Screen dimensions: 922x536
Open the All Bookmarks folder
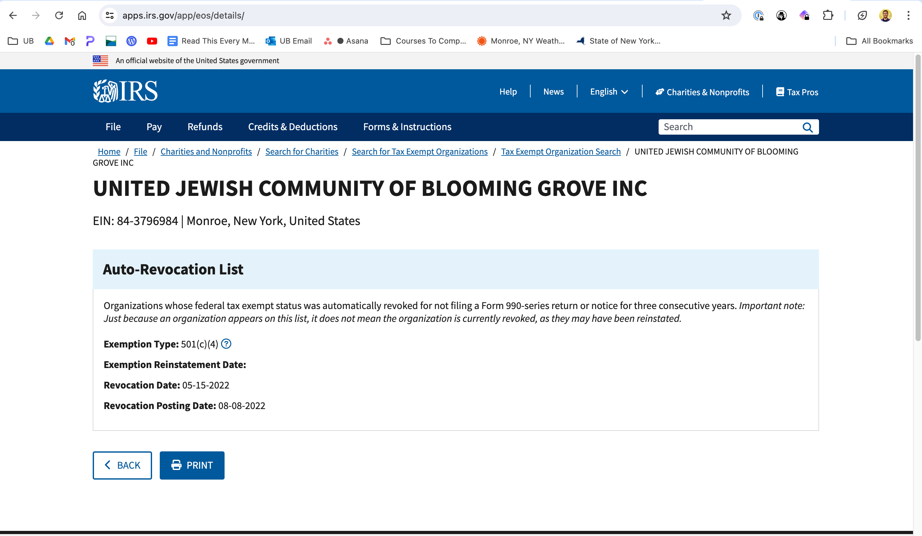click(880, 41)
